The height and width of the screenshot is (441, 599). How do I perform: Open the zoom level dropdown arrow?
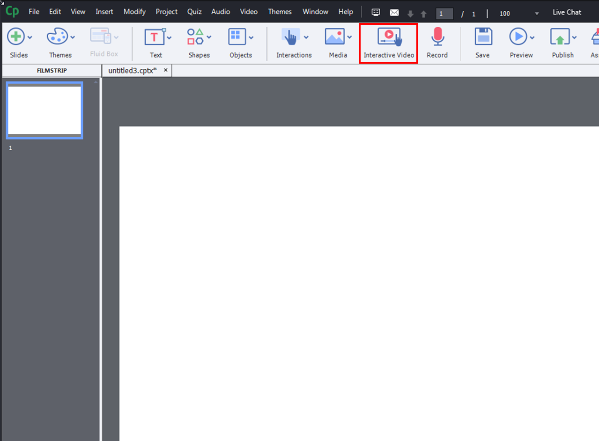click(537, 14)
